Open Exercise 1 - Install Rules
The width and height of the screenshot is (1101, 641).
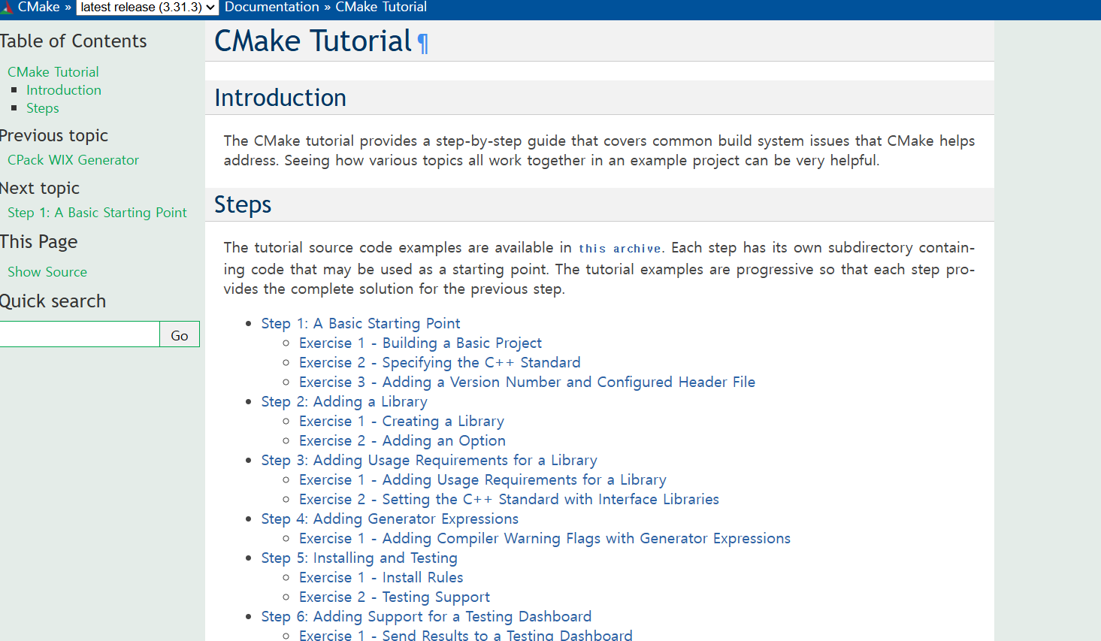pos(381,578)
